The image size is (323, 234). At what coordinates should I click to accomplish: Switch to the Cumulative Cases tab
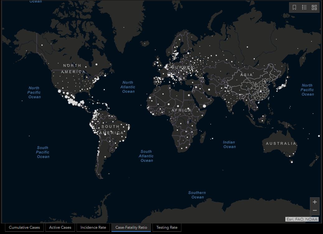tap(24, 227)
